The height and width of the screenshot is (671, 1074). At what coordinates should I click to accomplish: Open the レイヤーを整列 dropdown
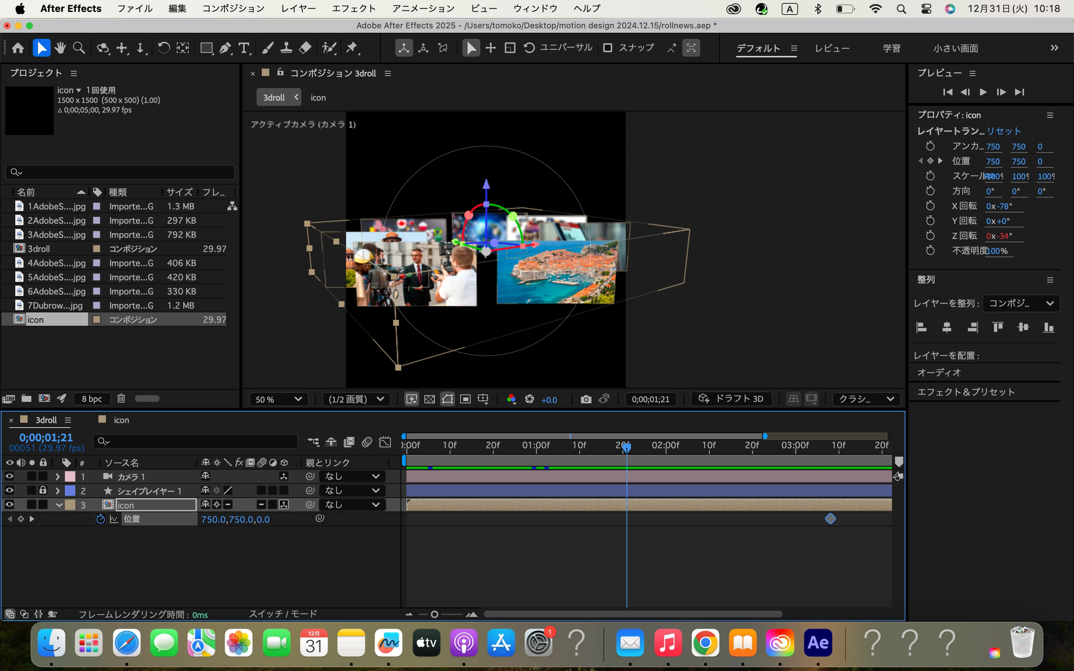tap(1021, 303)
